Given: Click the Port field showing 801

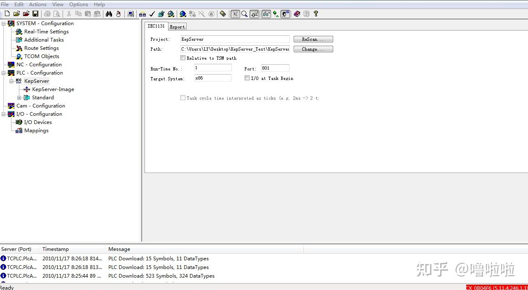Looking at the screenshot, I should coord(275,68).
